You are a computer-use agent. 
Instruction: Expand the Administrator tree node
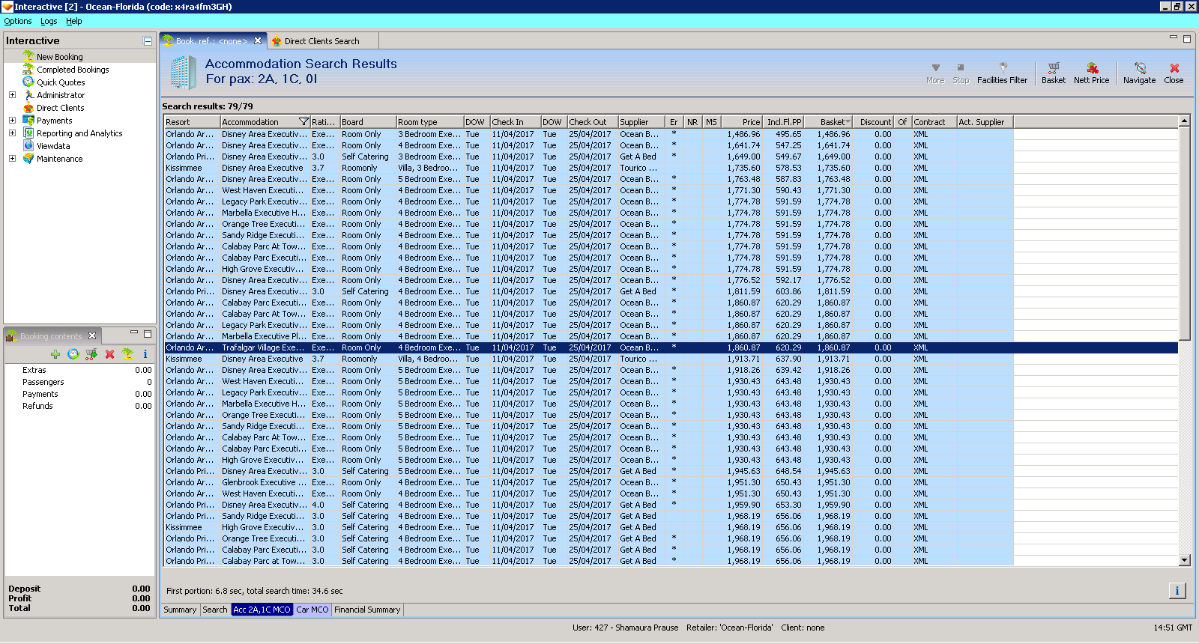coord(12,95)
